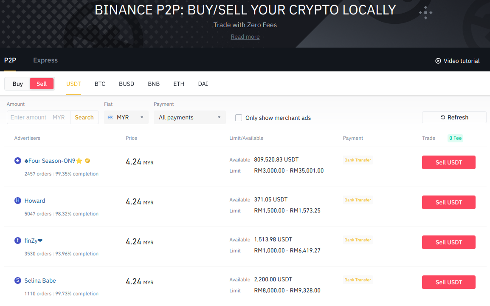Sell USDT to Howard

point(449,202)
